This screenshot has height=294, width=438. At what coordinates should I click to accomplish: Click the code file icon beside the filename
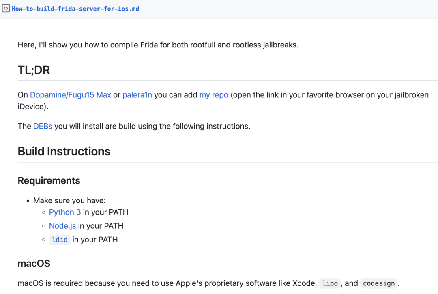click(6, 9)
